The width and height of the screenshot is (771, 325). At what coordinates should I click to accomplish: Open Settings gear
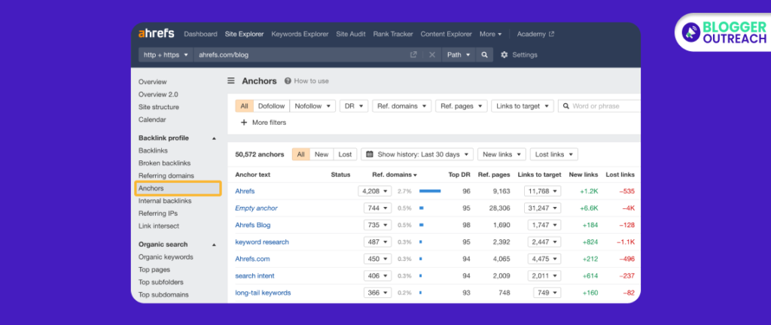point(504,55)
